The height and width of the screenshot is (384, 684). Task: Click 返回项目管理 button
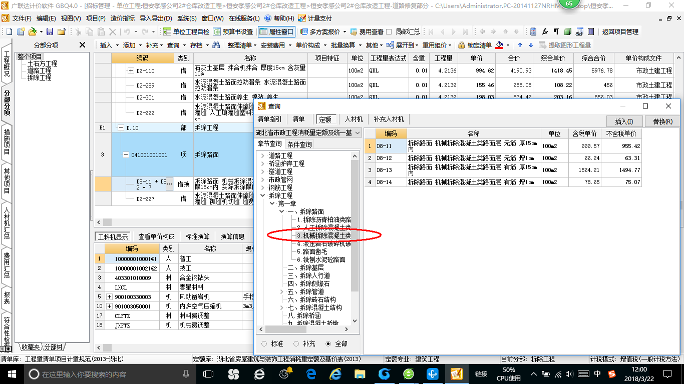tap(620, 31)
